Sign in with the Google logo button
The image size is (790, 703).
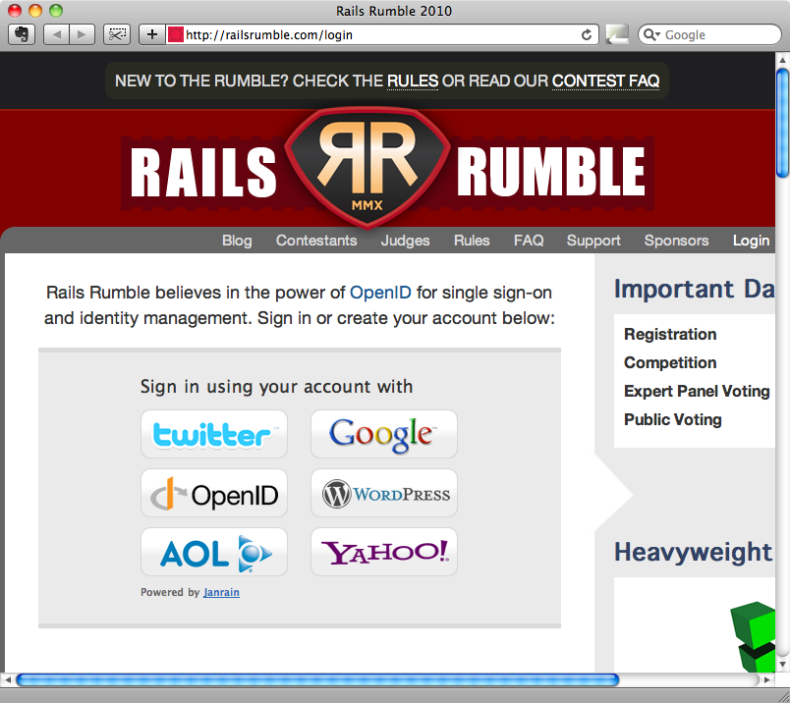point(384,434)
